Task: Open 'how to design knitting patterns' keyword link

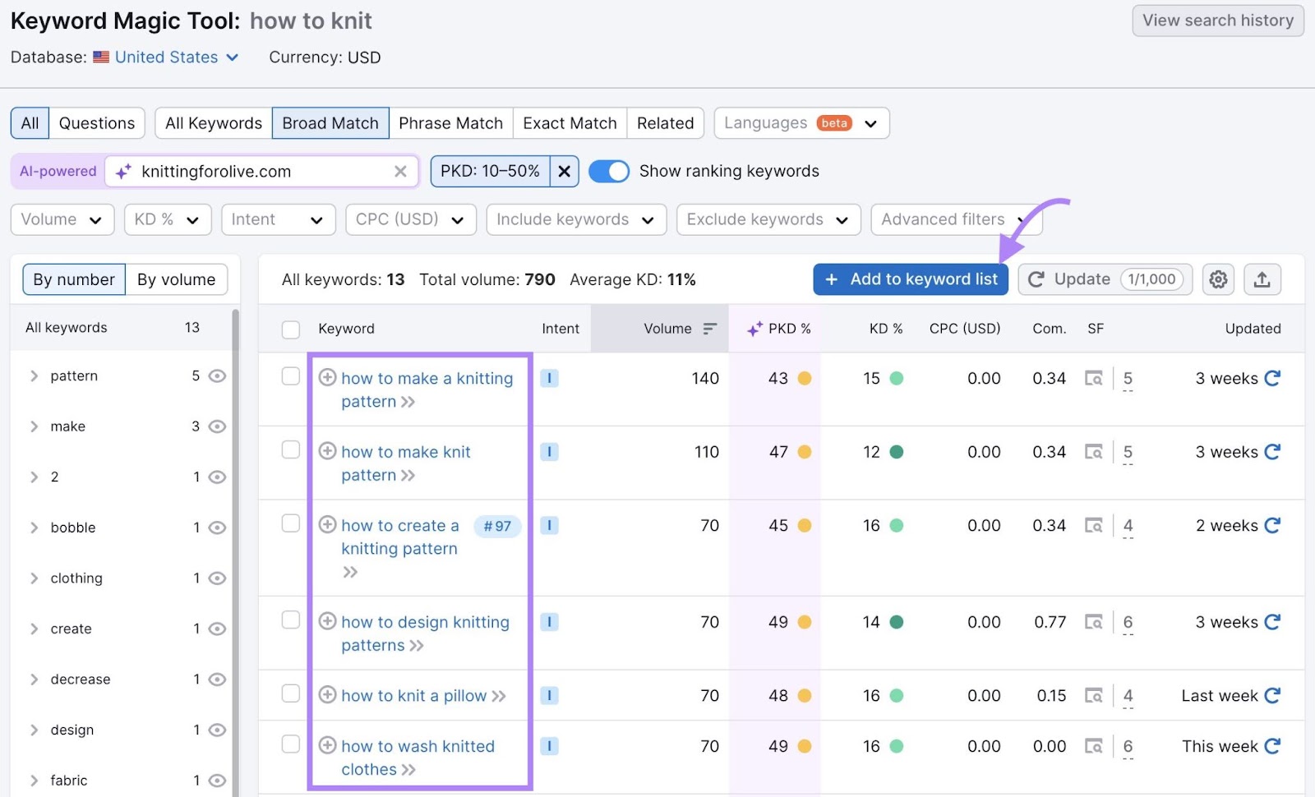Action: (425, 633)
